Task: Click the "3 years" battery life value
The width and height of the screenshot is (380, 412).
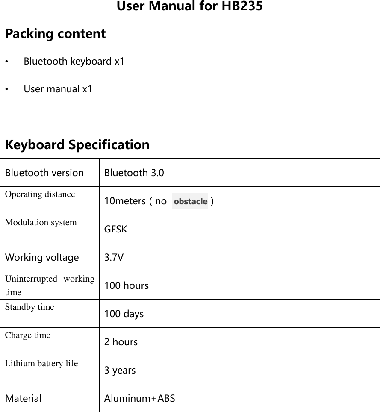Action: (120, 371)
